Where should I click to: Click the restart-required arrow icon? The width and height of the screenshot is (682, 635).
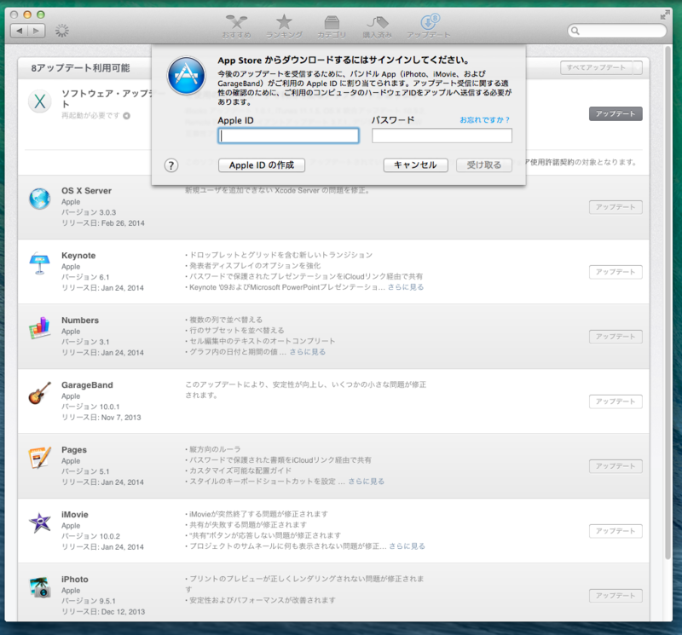tap(126, 116)
